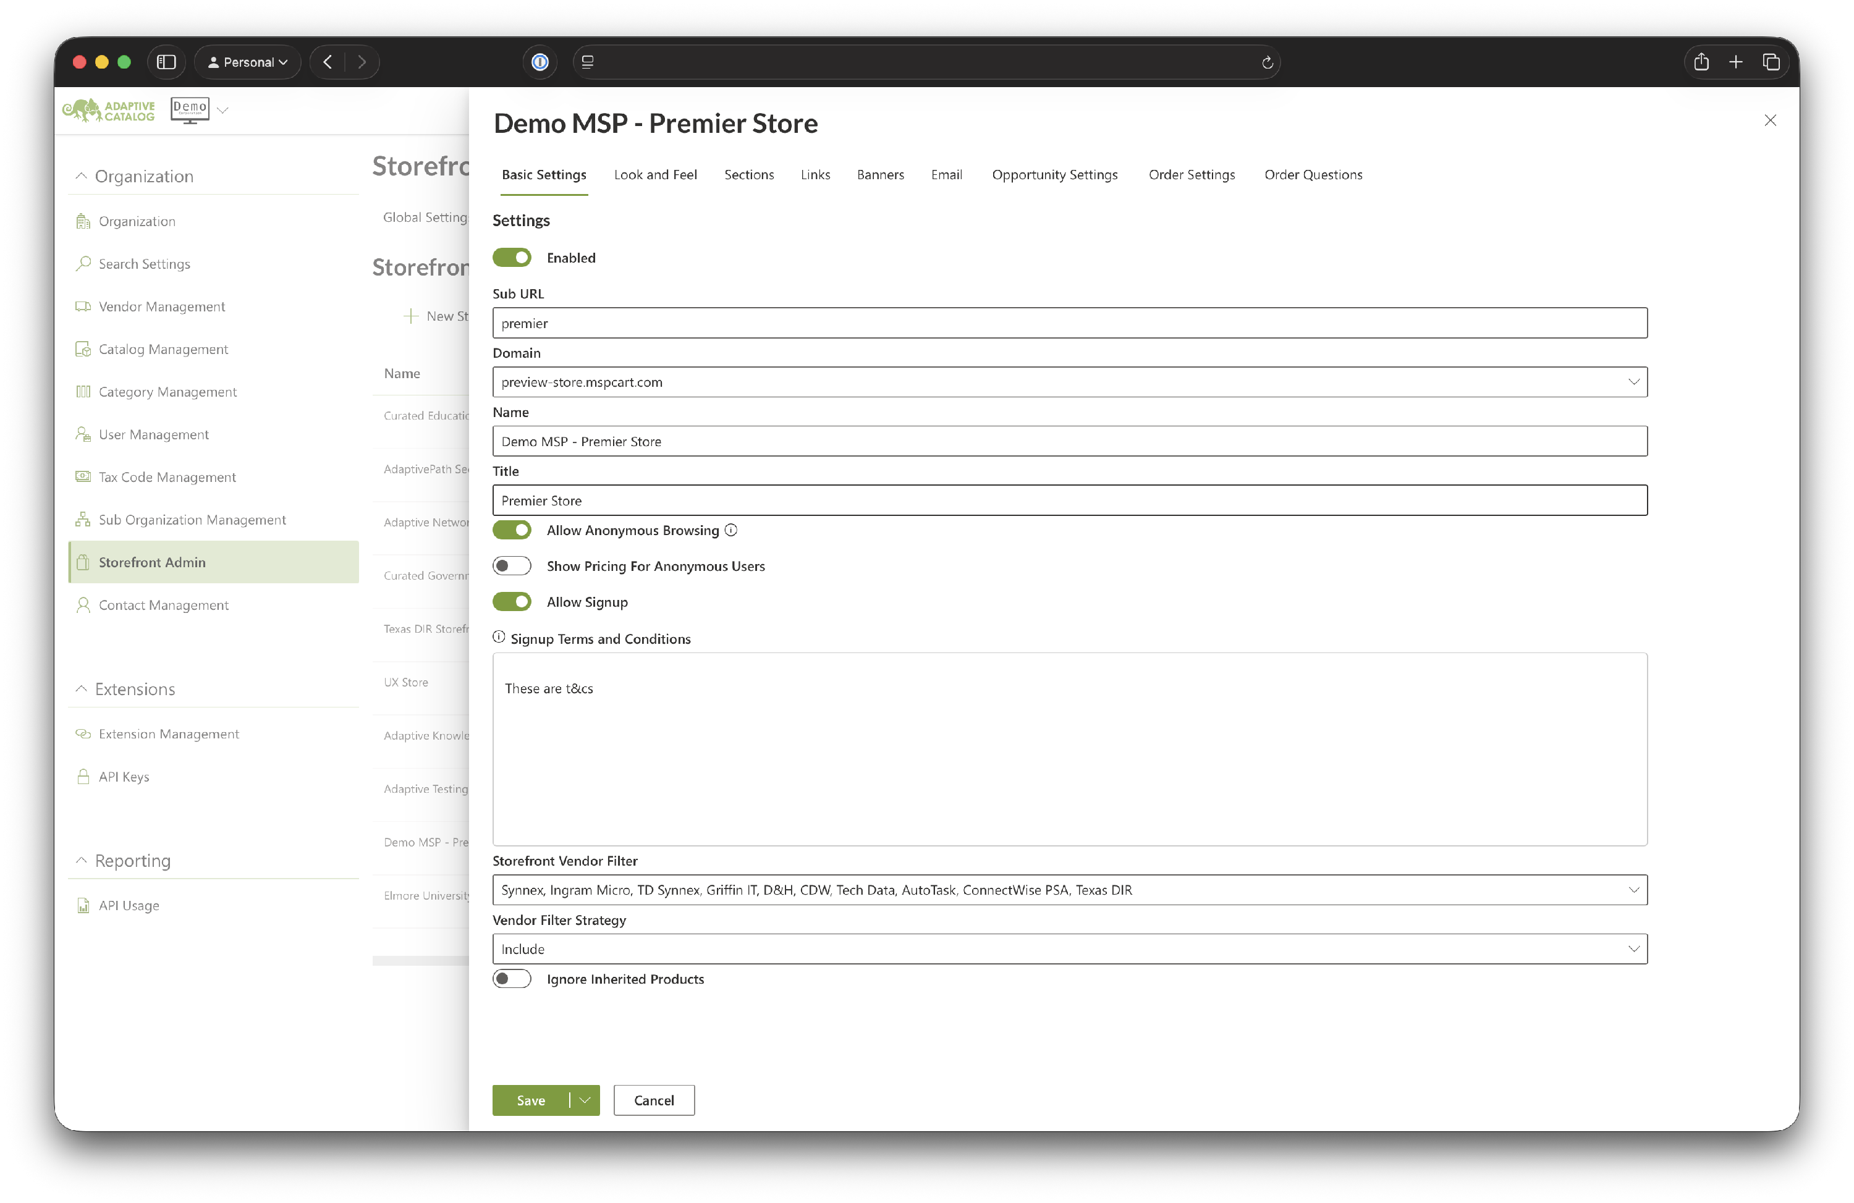Viewport: 1854px width, 1203px height.
Task: Click the Tax Code Management icon
Action: click(83, 476)
